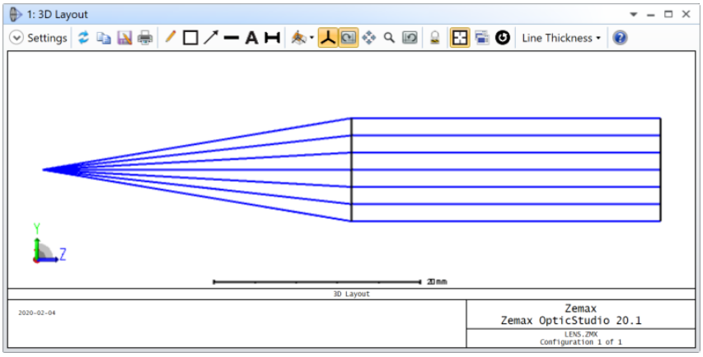This screenshot has width=703, height=357.
Task: Add a text annotation with the A tool
Action: [252, 38]
